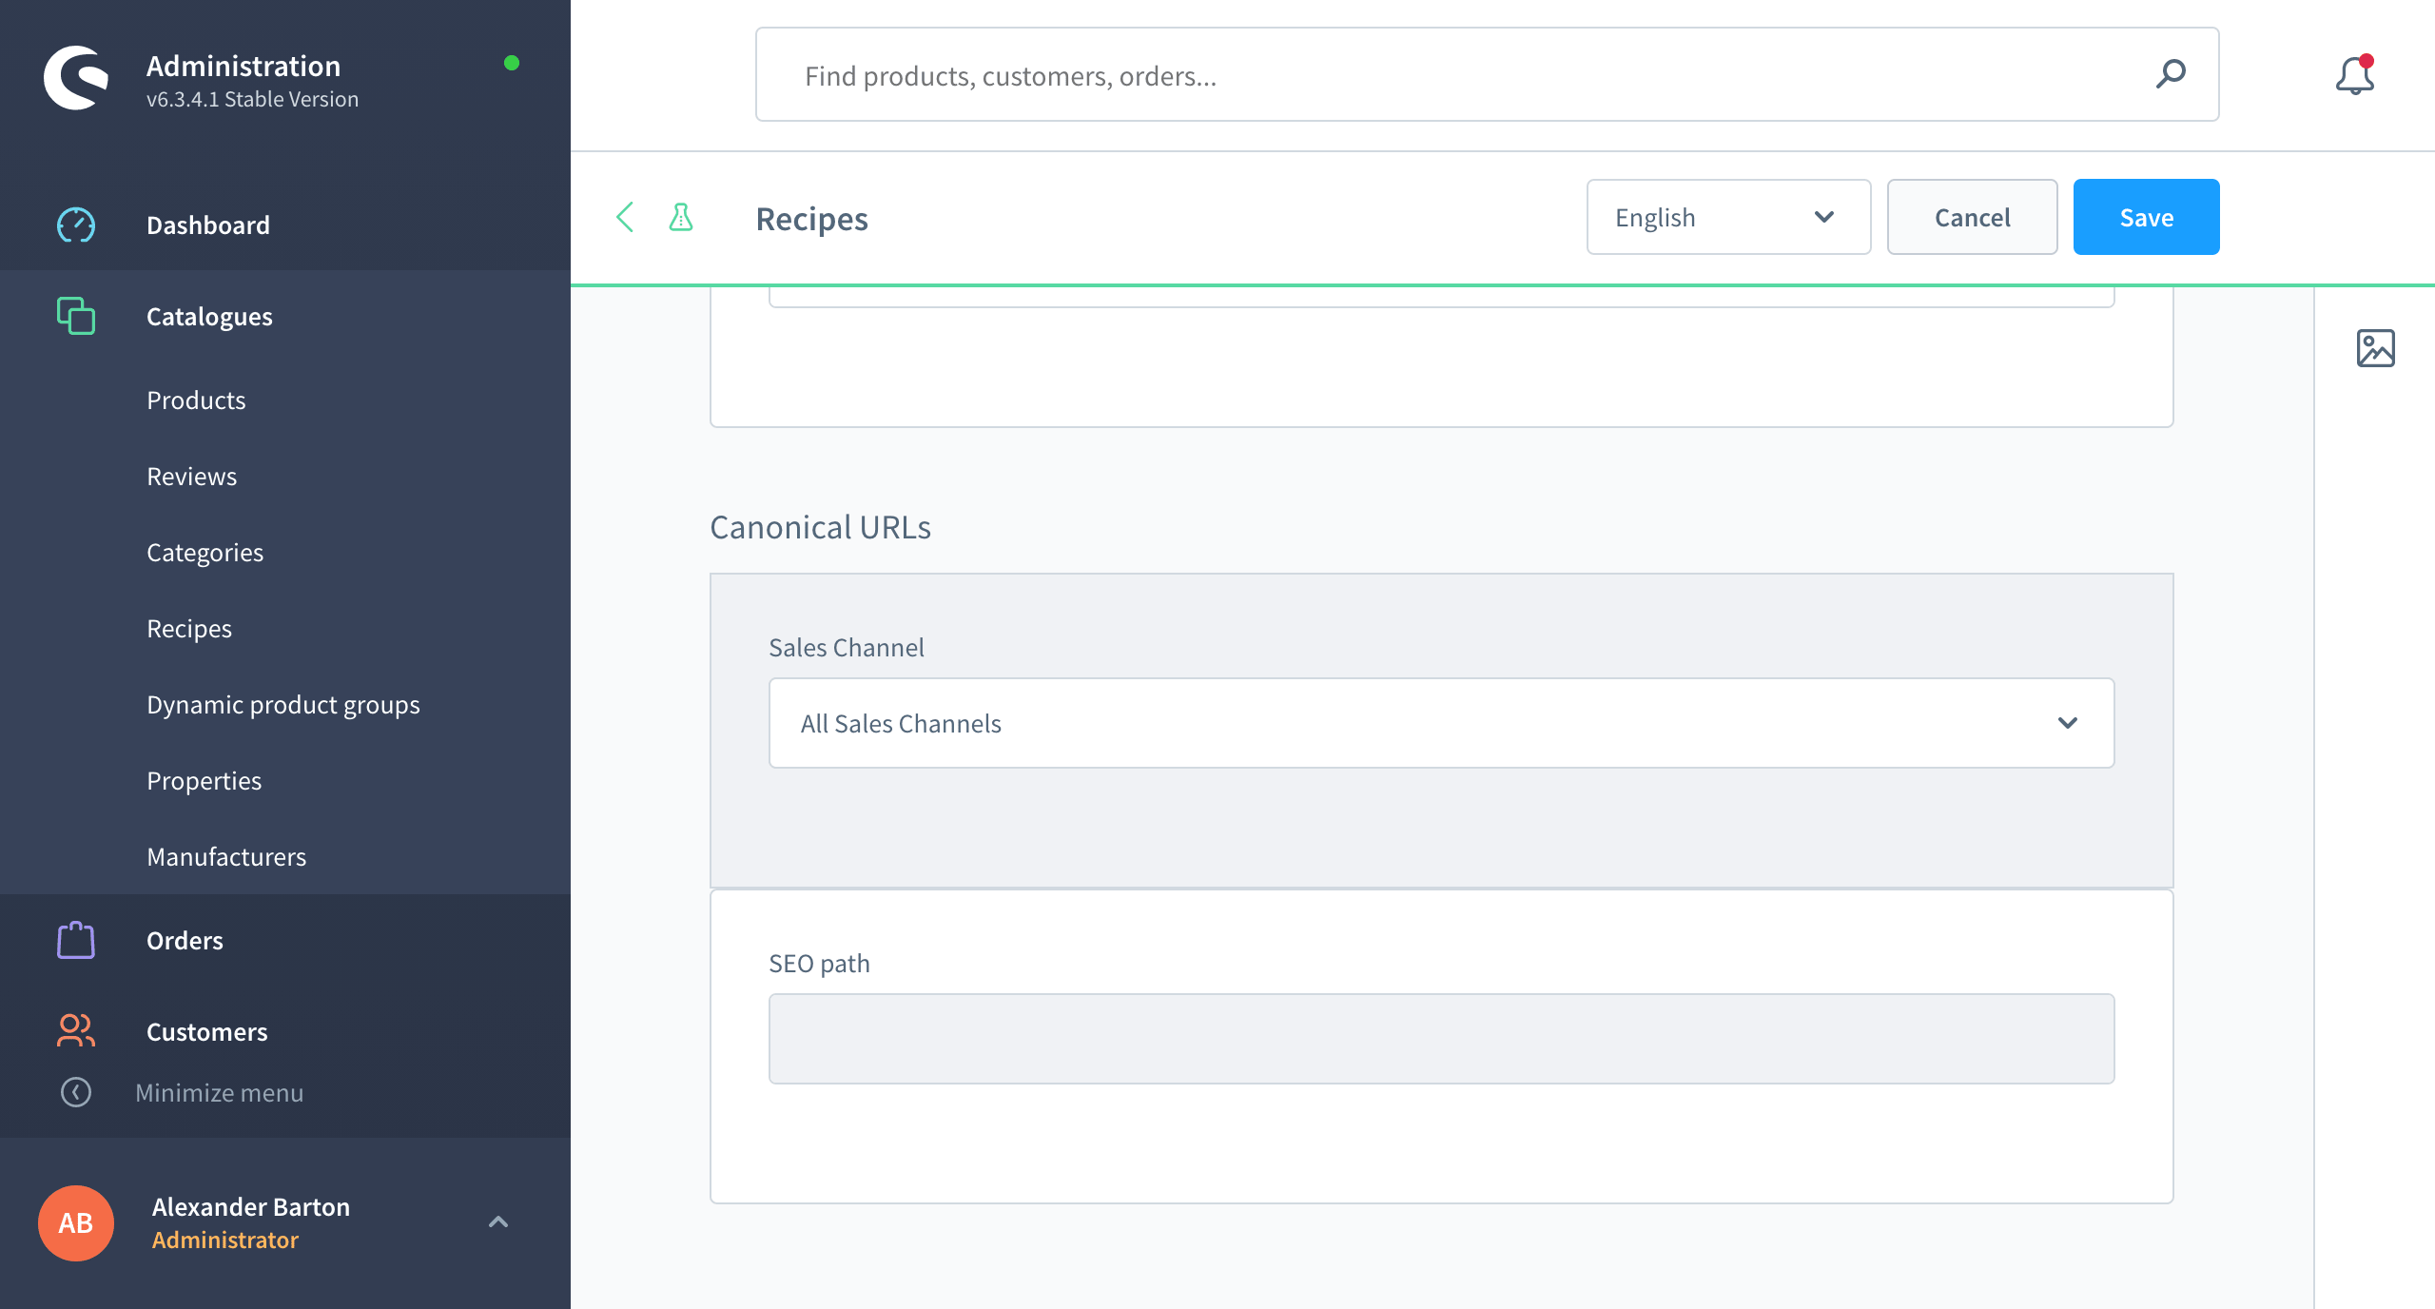Screen dimensions: 2435x1309
Task: Expand Alexander Barton user menu chevron
Action: pyautogui.click(x=498, y=1222)
